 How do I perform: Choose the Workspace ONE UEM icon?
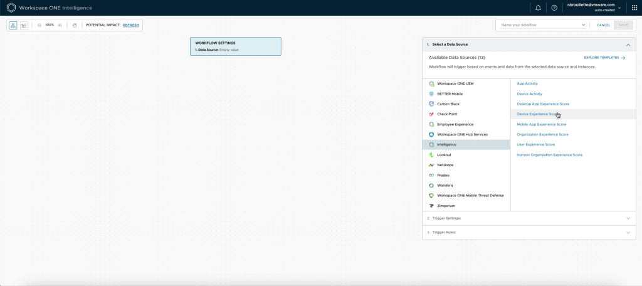click(x=431, y=83)
